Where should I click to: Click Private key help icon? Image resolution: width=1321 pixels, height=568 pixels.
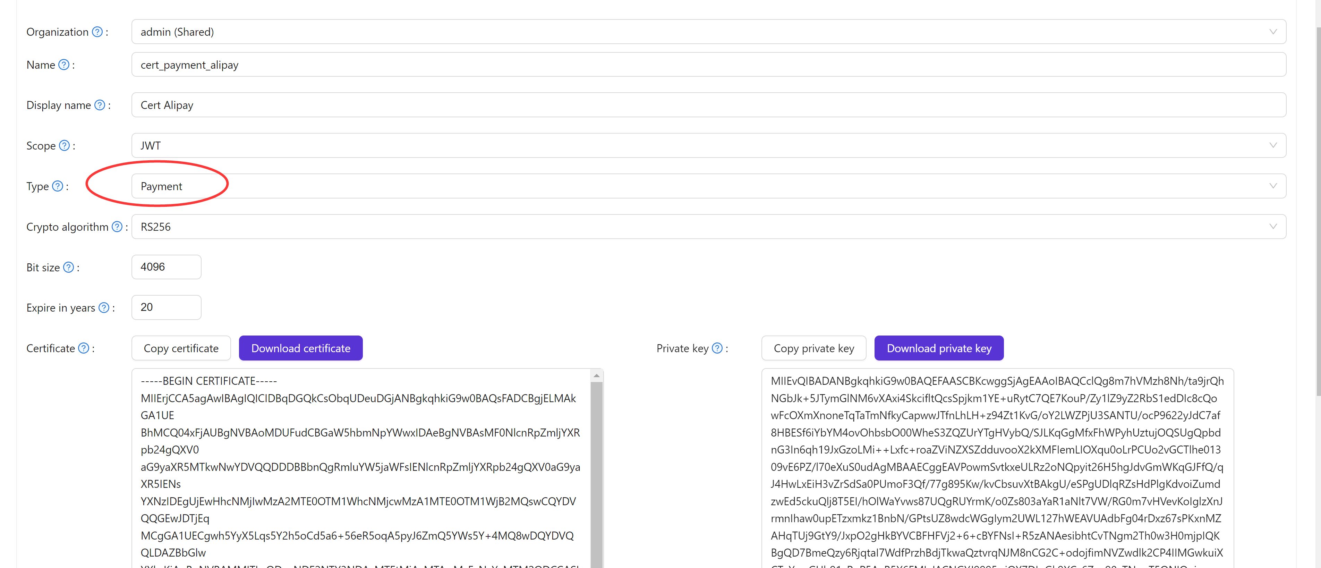coord(717,348)
